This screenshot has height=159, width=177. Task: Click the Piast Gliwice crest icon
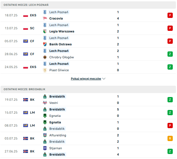click(45, 70)
